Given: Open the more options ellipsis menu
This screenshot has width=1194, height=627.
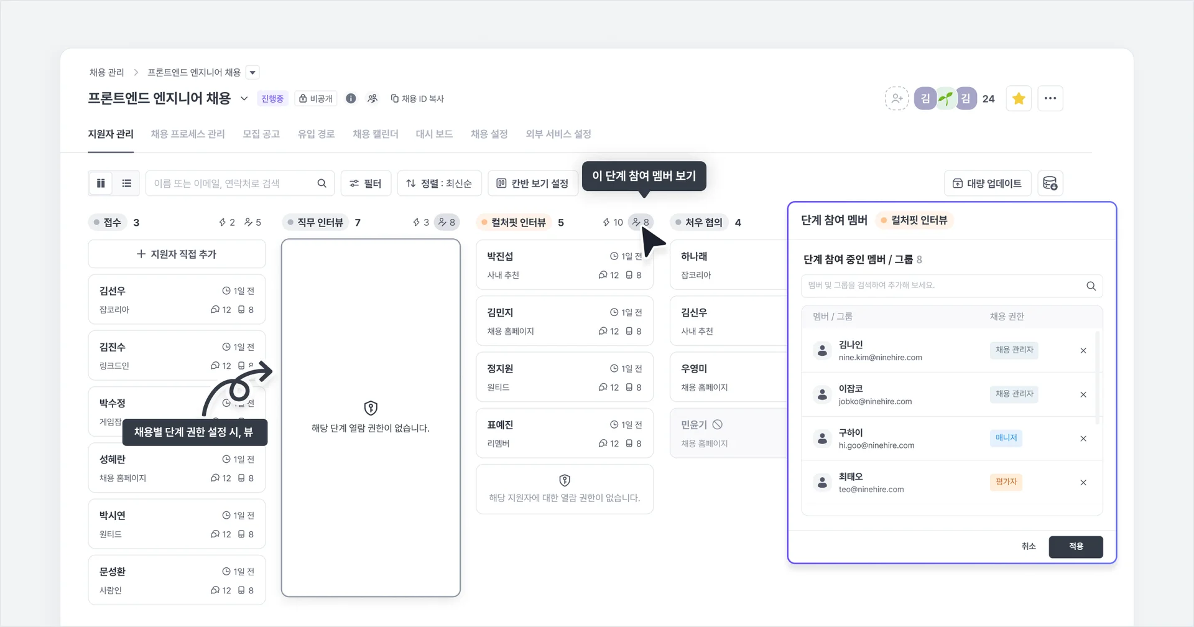Looking at the screenshot, I should point(1051,98).
